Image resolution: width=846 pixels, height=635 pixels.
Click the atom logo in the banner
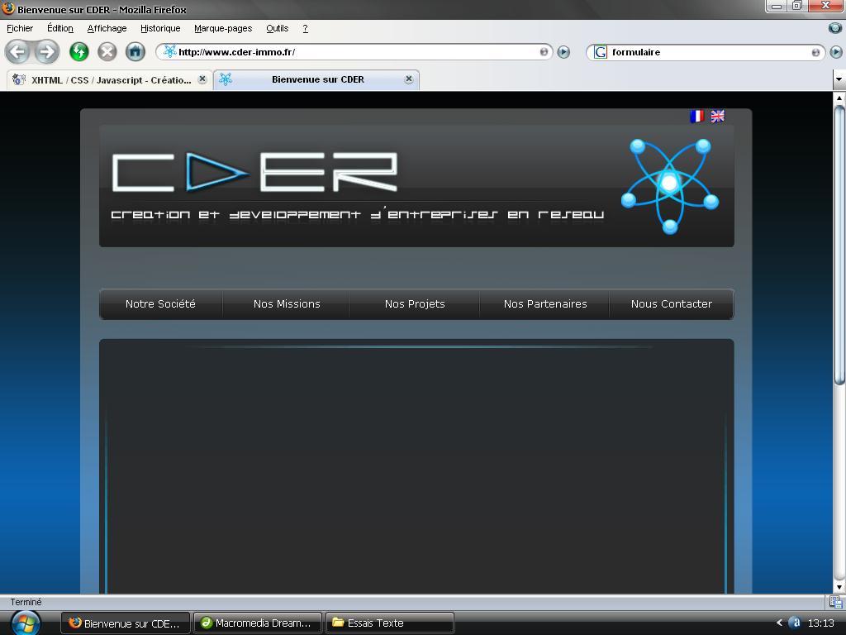[x=669, y=186]
